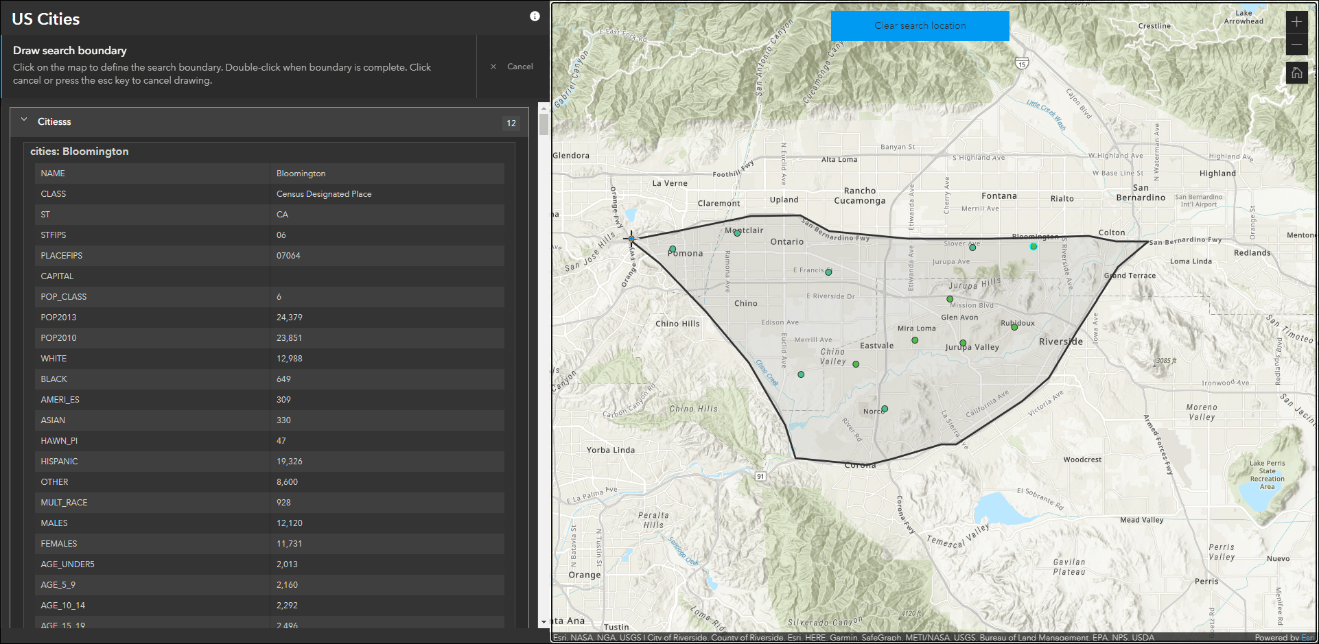Click the results panel scrollbar thumb
Image resolution: width=1319 pixels, height=644 pixels.
(544, 124)
